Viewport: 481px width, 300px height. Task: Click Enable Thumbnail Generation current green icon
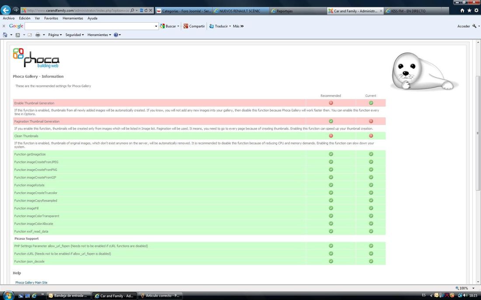[x=371, y=103]
